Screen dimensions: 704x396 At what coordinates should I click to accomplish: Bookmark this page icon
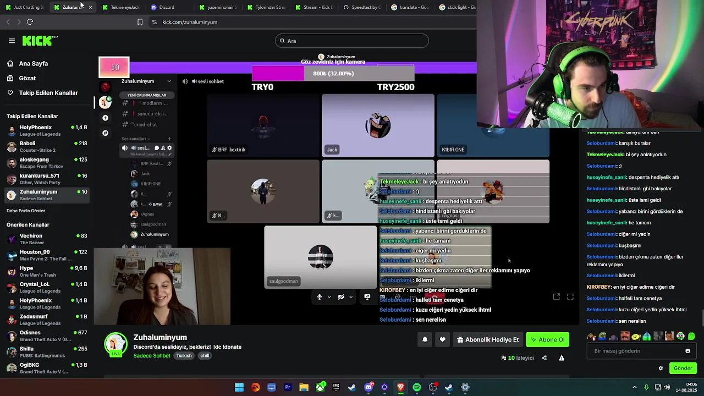click(140, 22)
